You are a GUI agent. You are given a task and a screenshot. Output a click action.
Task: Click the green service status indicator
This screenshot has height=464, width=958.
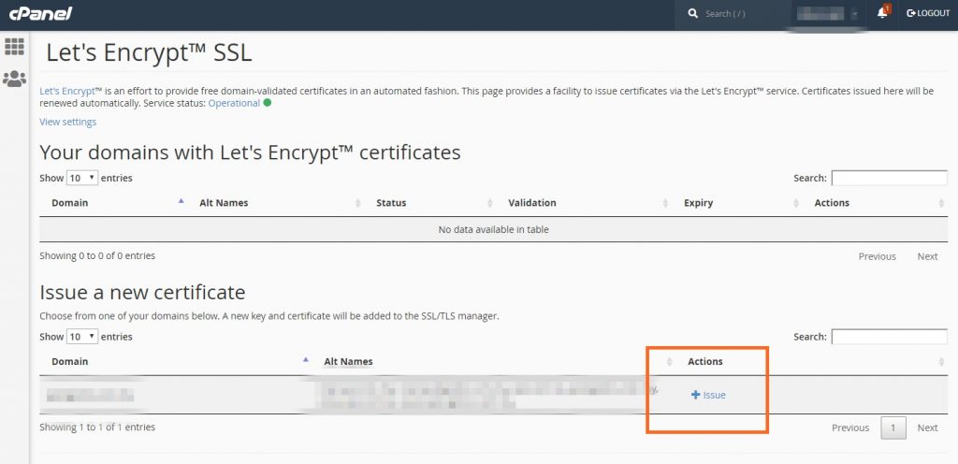click(267, 103)
